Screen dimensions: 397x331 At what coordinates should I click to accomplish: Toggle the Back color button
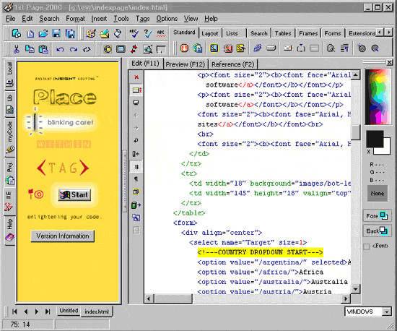pos(377,231)
